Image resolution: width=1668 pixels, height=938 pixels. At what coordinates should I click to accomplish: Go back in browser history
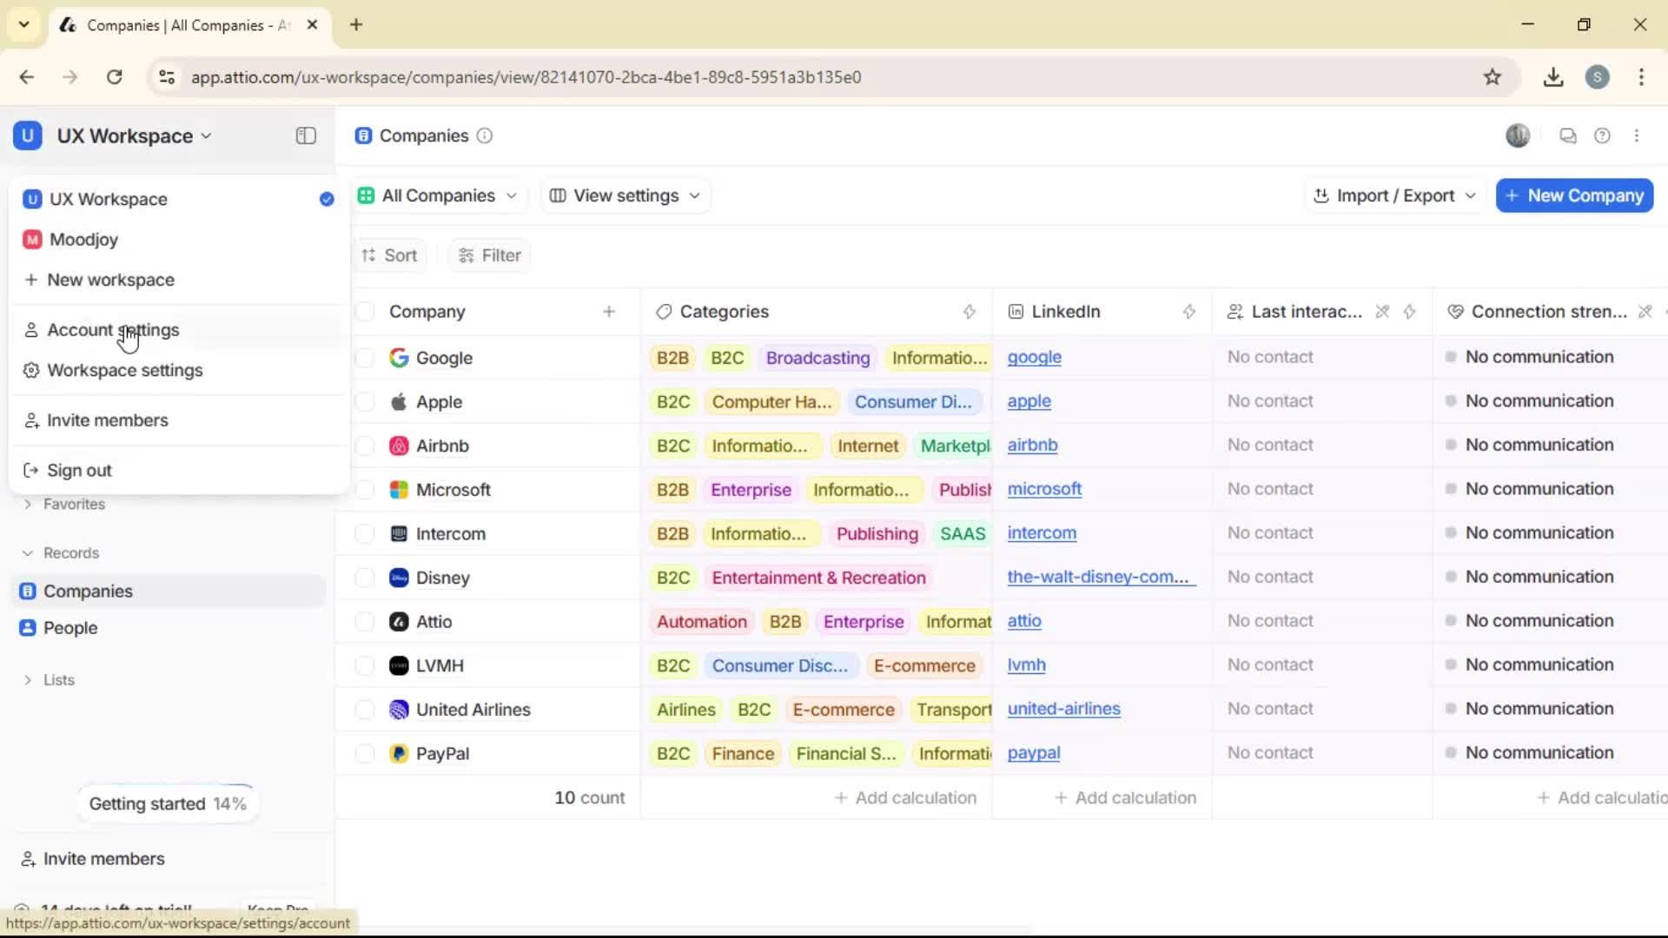coord(27,77)
